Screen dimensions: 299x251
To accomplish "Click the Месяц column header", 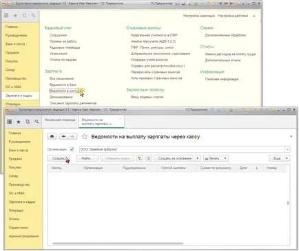I will 56,168.
